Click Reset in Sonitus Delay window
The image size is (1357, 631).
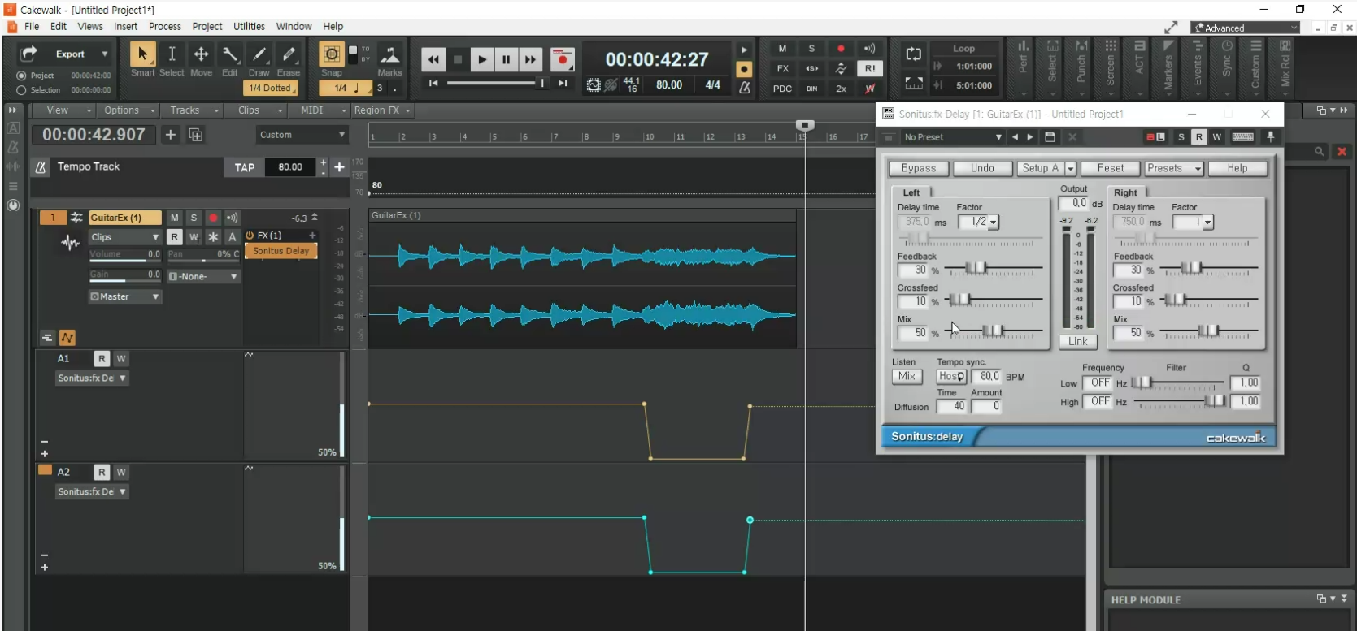[x=1111, y=168]
